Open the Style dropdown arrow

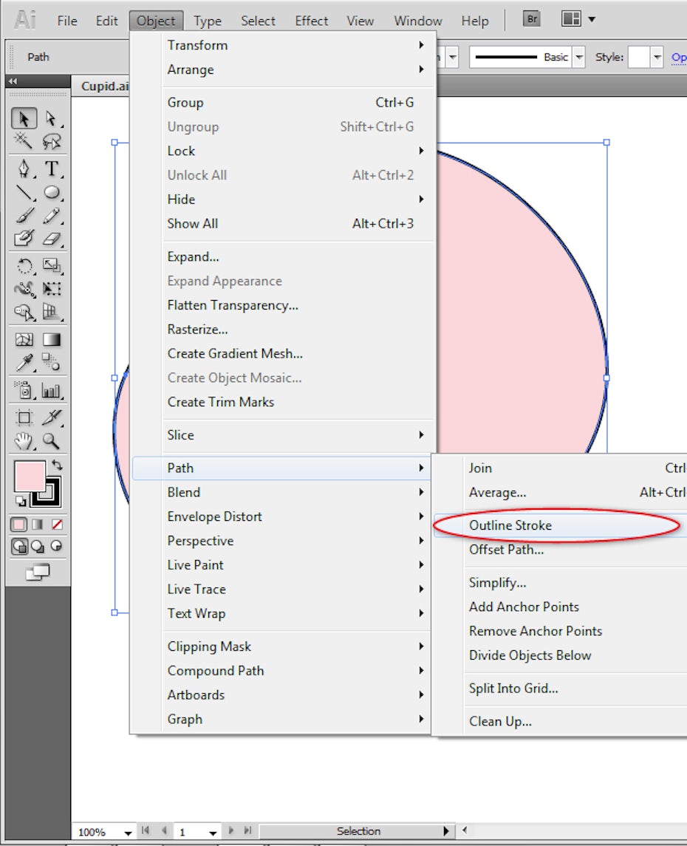657,57
